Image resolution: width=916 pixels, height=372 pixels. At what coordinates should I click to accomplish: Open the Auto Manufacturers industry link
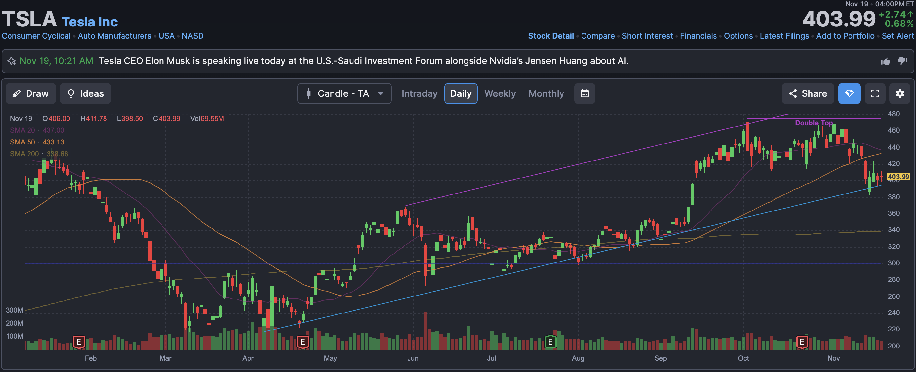coord(115,36)
